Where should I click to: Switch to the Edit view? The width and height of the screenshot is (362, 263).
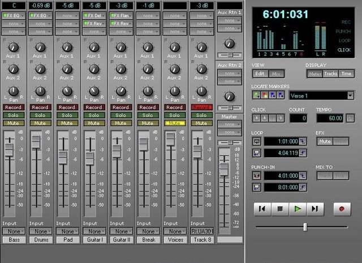point(260,74)
